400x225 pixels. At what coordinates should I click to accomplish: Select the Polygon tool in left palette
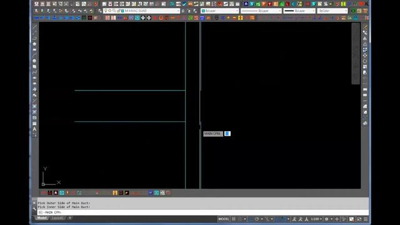[x=34, y=44]
